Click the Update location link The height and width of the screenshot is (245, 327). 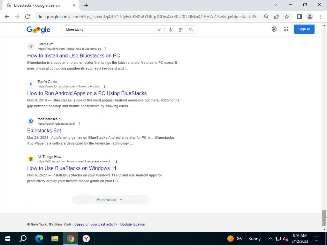click(133, 224)
